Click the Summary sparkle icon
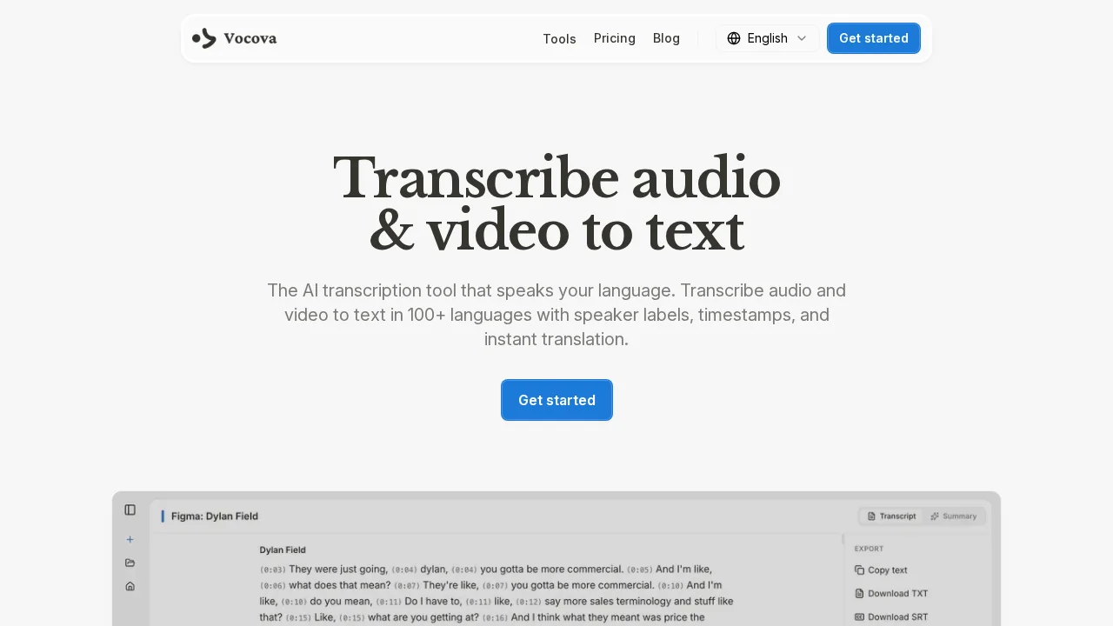 coord(935,516)
